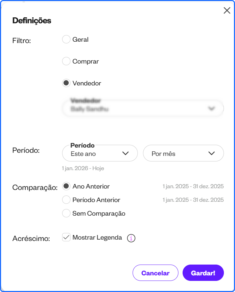Expand the Vendedor name dropdown
Viewport: 235px width, 292px height.
143,108
